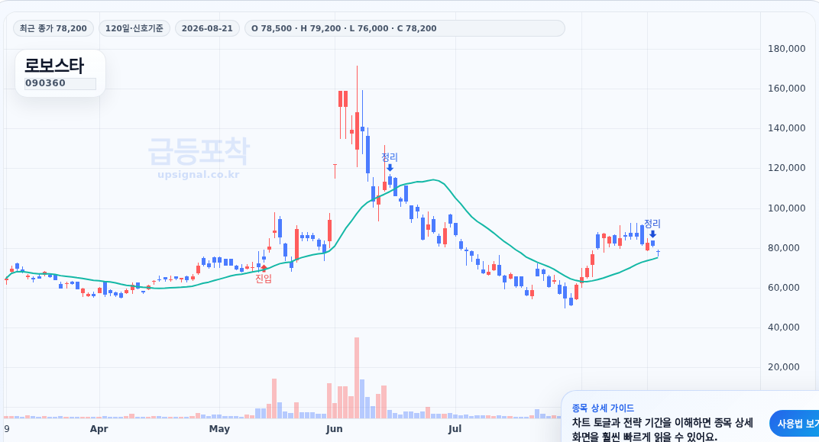Select the 120일·신호기준 period chip
Screen dimensions: 819x442
tap(134, 28)
